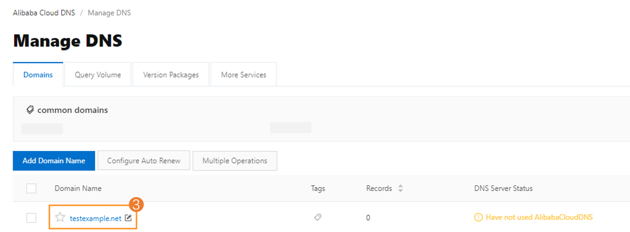Sort by Records column arrows
The width and height of the screenshot is (630, 232).
pos(400,188)
